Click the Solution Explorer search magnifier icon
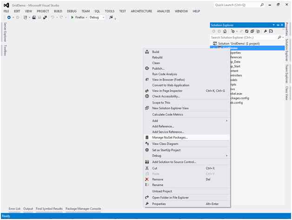Viewport: 292px width, 220px height. pos(279,37)
